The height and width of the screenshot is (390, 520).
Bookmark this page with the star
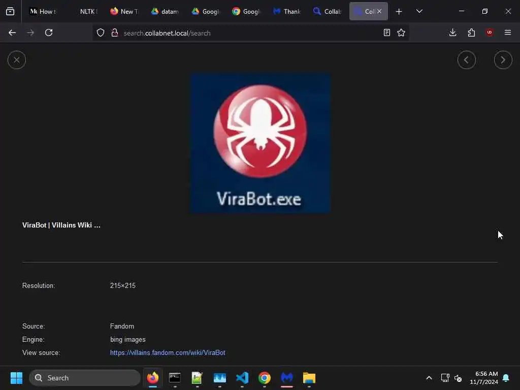[401, 32]
